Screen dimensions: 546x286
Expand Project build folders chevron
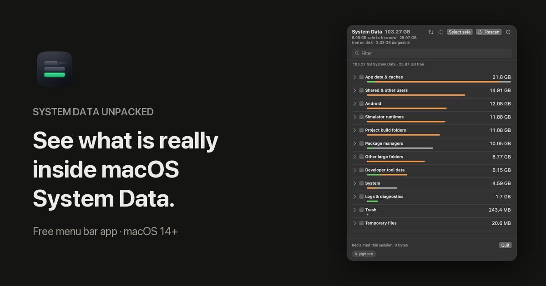(x=354, y=130)
